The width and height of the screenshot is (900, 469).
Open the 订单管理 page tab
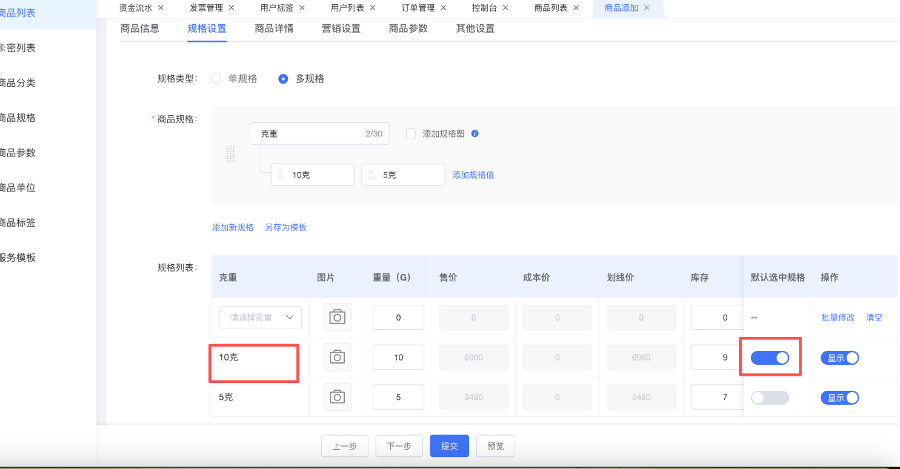418,8
